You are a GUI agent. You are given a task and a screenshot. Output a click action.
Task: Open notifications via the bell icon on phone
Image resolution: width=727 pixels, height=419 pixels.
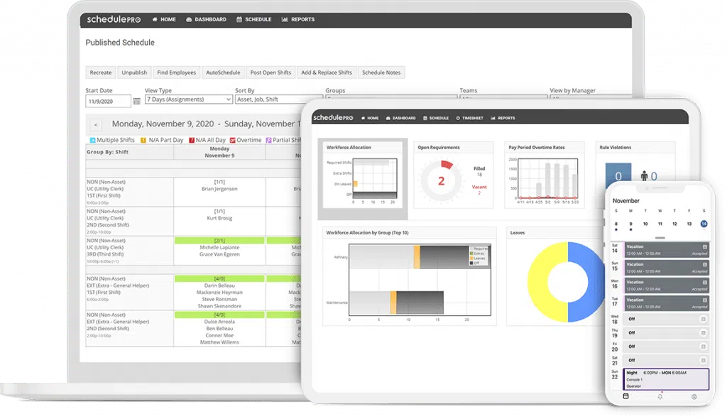point(660,396)
